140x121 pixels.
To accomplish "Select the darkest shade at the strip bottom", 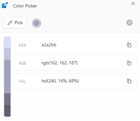I will tap(7, 111).
